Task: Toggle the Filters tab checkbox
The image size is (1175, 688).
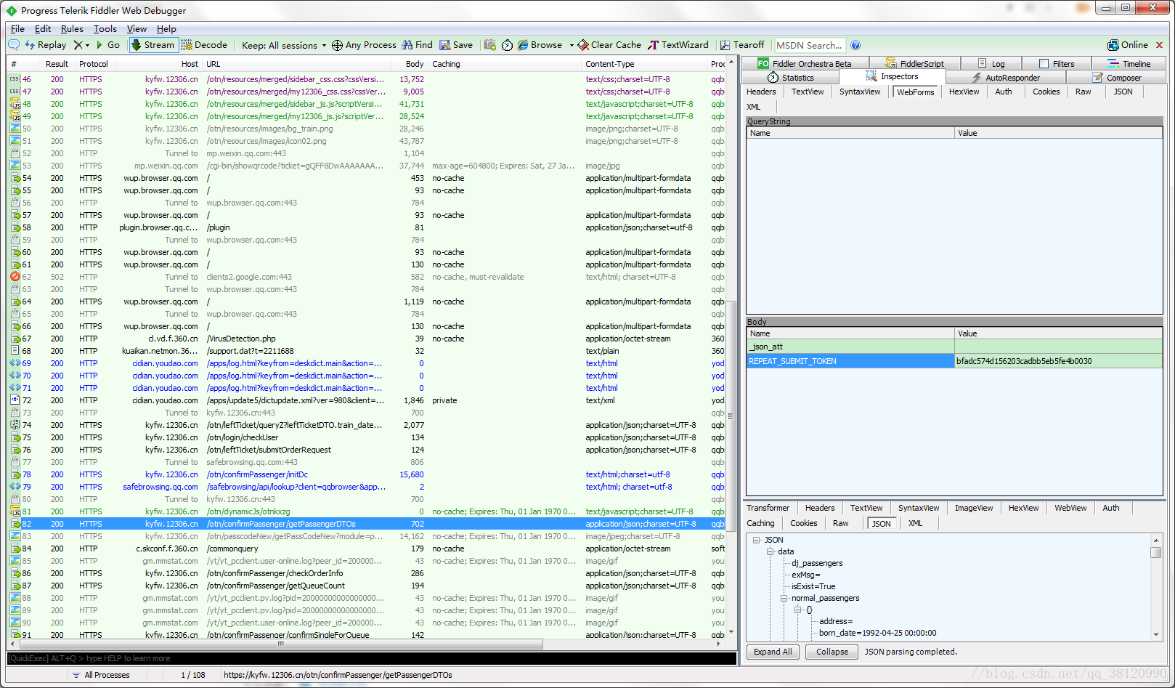Action: point(1044,64)
